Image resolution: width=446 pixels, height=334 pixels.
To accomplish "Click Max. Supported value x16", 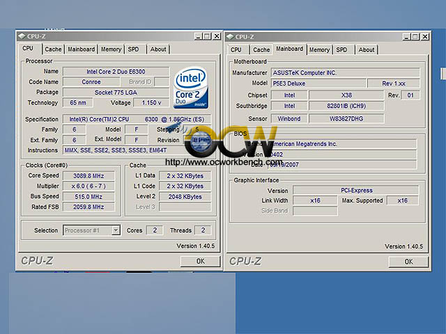I will 403,200.
